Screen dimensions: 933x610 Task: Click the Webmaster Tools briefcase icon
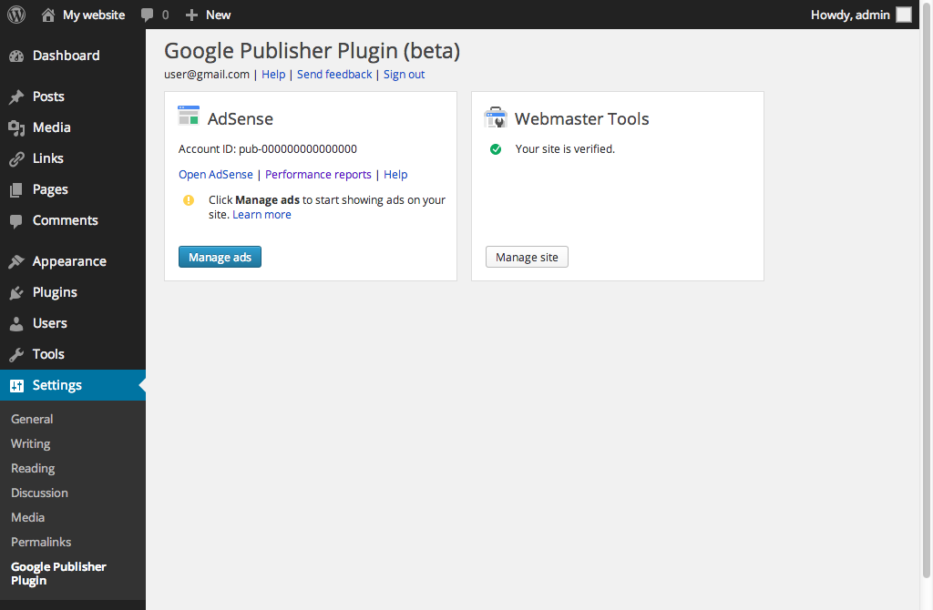496,117
